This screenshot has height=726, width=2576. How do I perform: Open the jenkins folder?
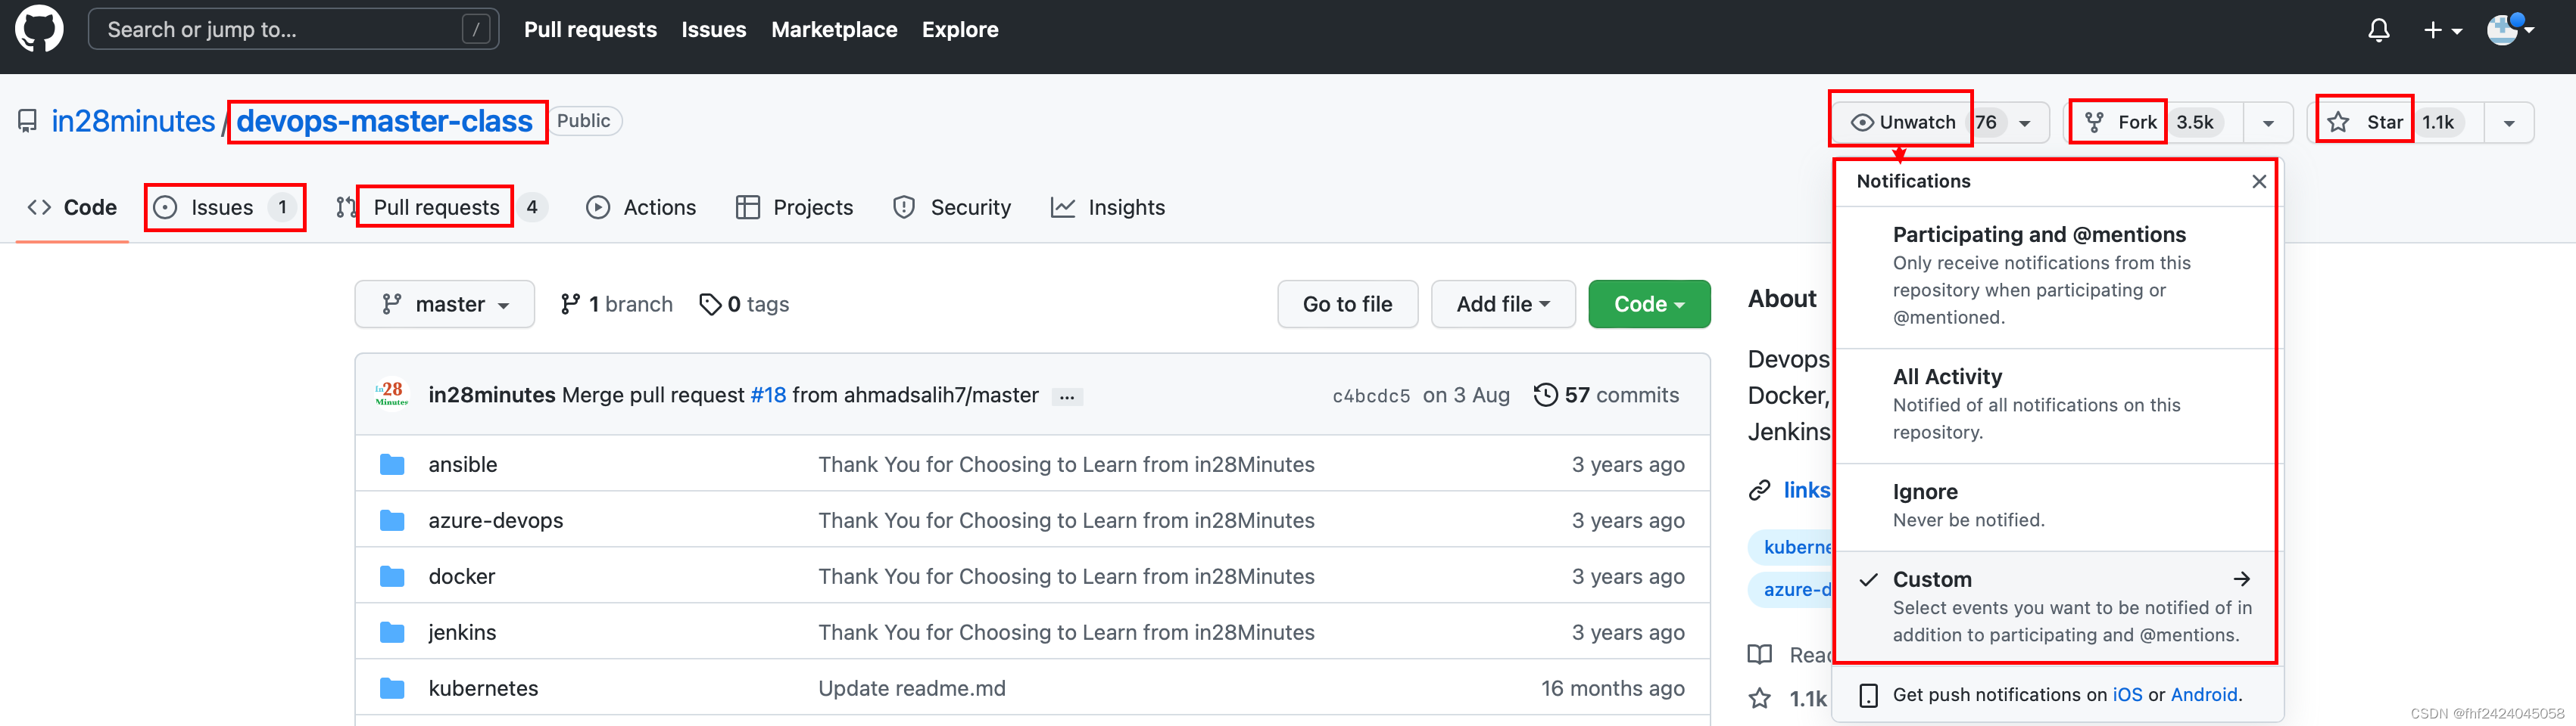462,632
